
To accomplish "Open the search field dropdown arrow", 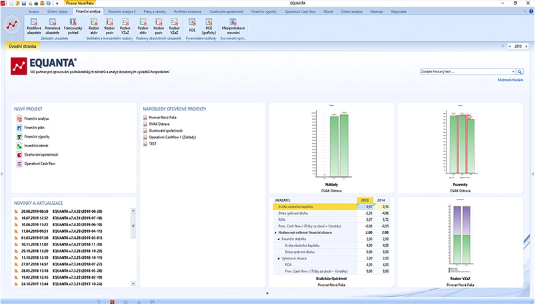I will pos(513,72).
